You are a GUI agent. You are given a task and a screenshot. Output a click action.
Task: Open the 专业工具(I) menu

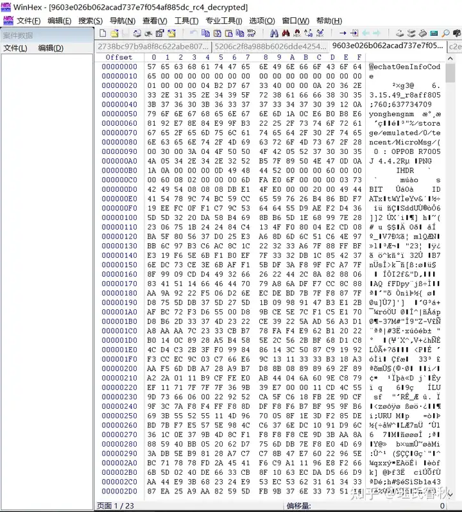tap(224, 21)
